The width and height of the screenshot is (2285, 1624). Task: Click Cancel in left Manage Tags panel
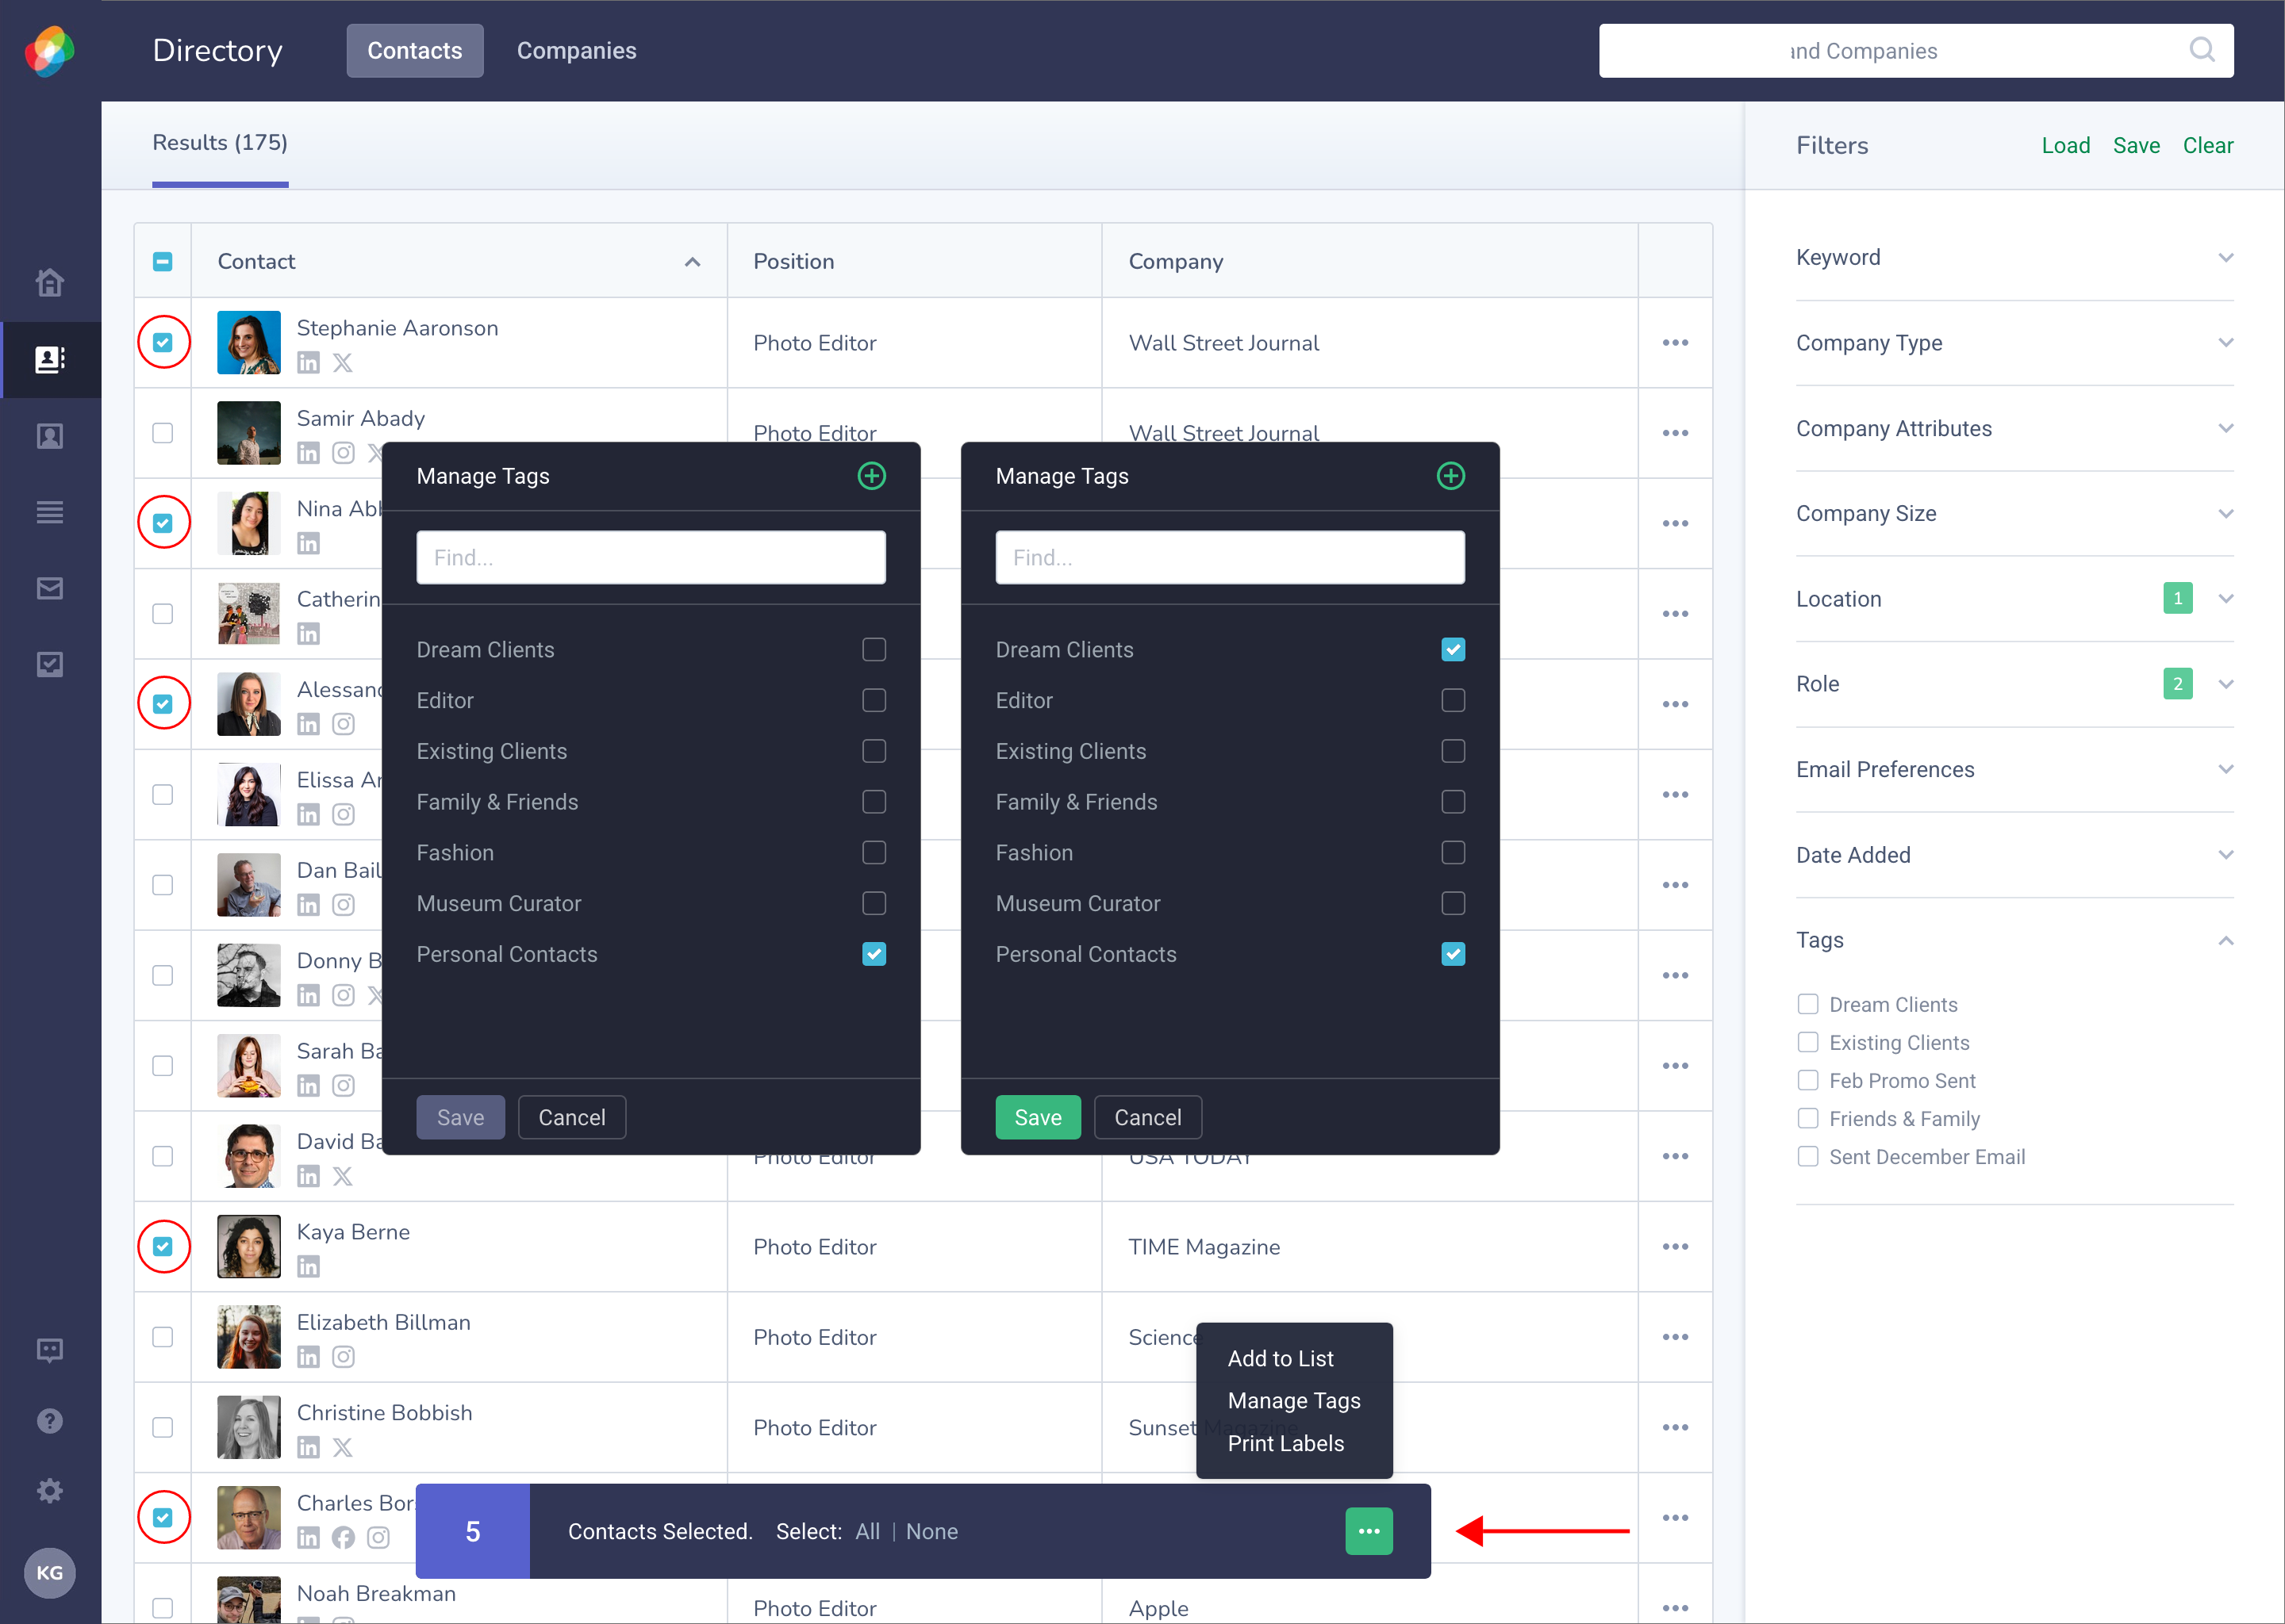pyautogui.click(x=572, y=1118)
